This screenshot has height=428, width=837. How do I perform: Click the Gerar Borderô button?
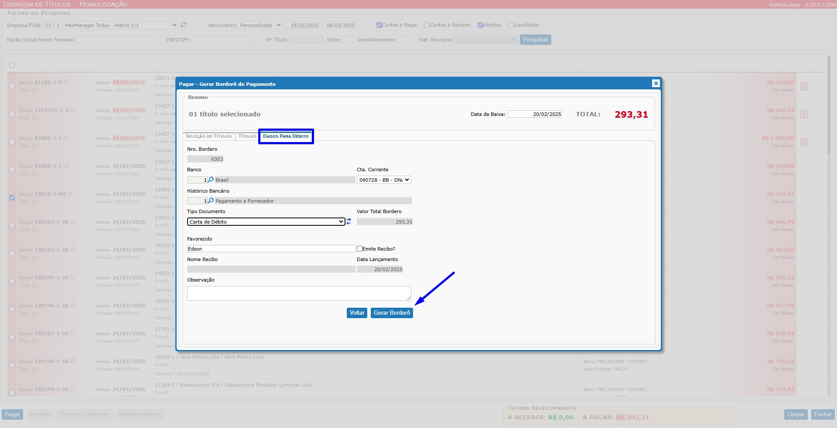[x=391, y=313]
